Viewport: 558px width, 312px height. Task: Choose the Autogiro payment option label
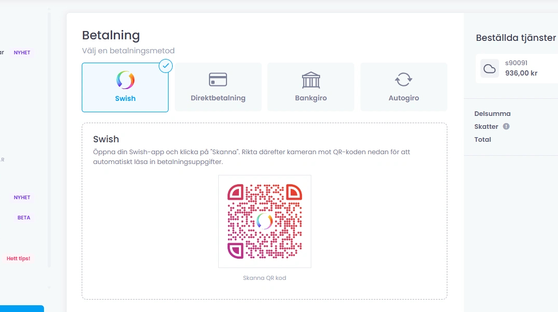pyautogui.click(x=403, y=98)
